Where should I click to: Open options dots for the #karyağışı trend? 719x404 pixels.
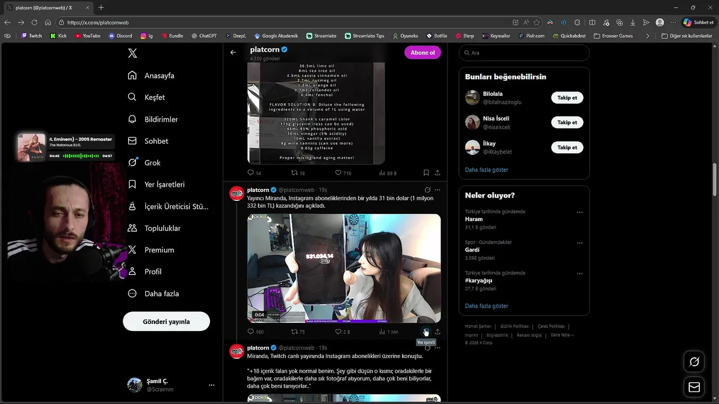coord(580,274)
